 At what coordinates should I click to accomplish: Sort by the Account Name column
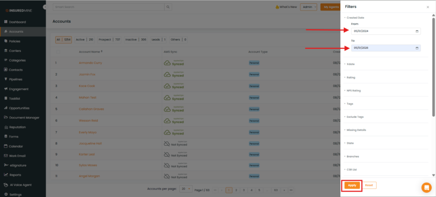pos(91,52)
